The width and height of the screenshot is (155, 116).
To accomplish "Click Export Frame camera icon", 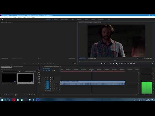I will click(131, 63).
